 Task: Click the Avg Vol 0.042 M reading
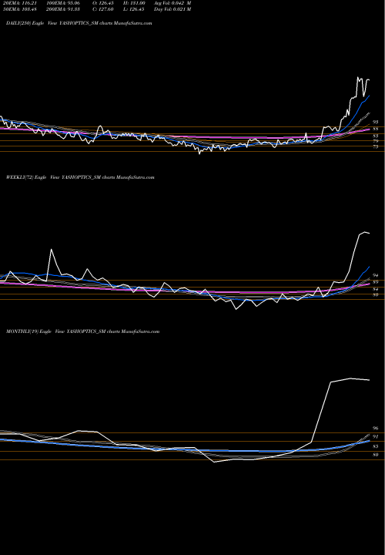tap(172, 3)
